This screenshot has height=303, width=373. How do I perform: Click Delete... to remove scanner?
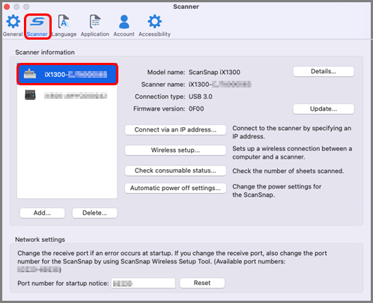tap(94, 213)
